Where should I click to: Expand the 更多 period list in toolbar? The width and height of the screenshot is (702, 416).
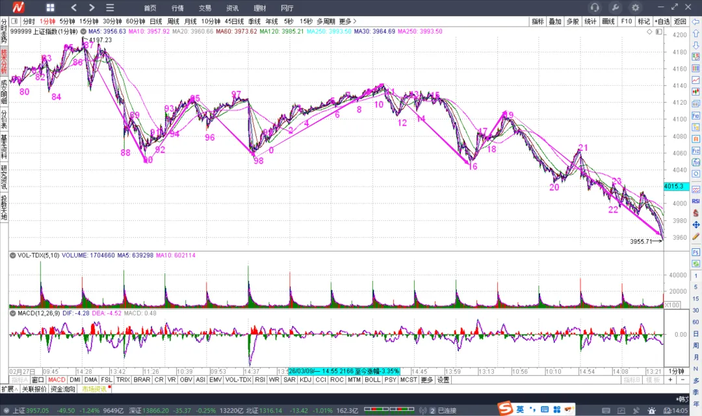coord(347,21)
